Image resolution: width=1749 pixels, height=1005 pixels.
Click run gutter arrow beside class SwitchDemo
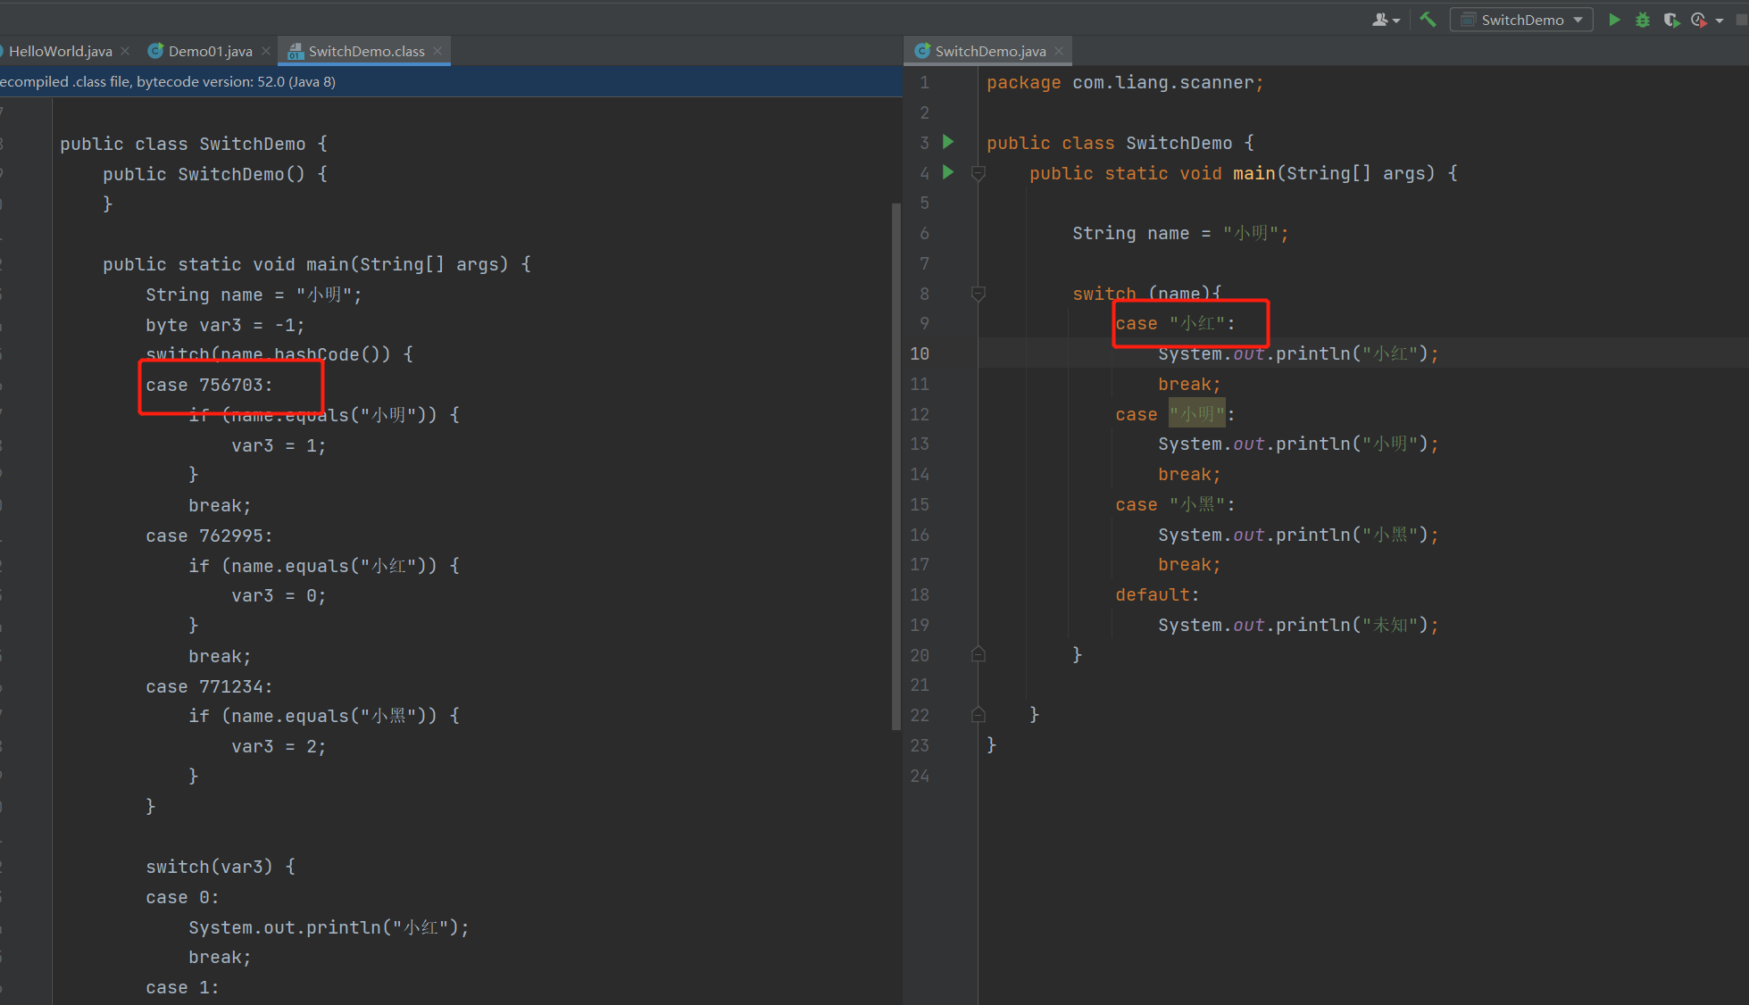pyautogui.click(x=948, y=142)
